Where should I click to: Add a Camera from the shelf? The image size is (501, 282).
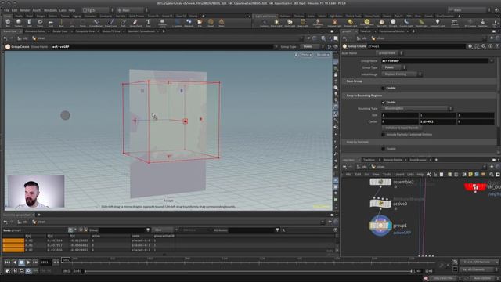click(264, 23)
